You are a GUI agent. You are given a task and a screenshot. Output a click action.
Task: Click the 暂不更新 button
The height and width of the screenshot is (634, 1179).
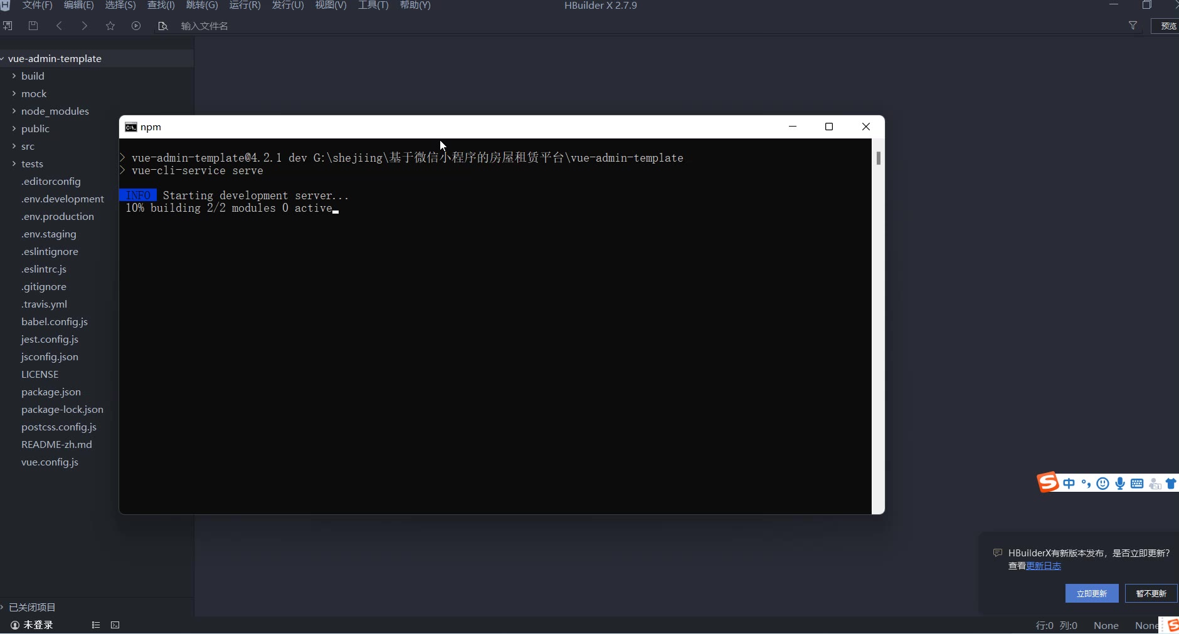click(x=1151, y=593)
